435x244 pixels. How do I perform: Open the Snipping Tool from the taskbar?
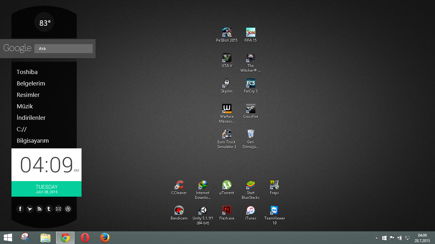(x=25, y=238)
